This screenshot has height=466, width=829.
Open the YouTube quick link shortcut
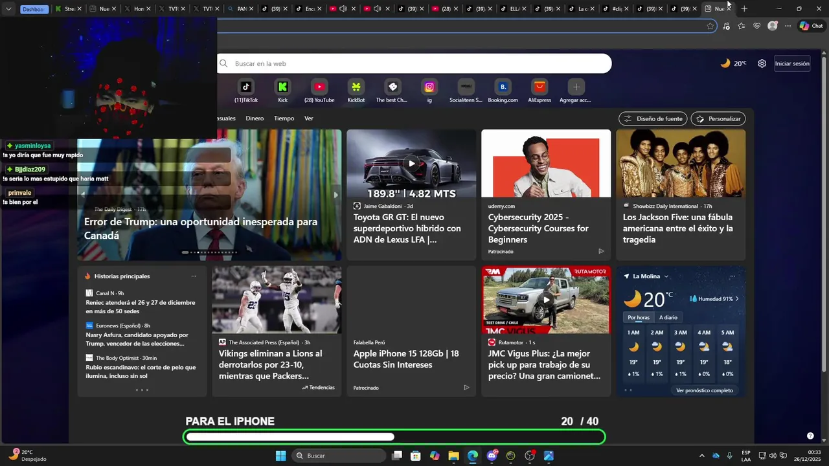319,91
